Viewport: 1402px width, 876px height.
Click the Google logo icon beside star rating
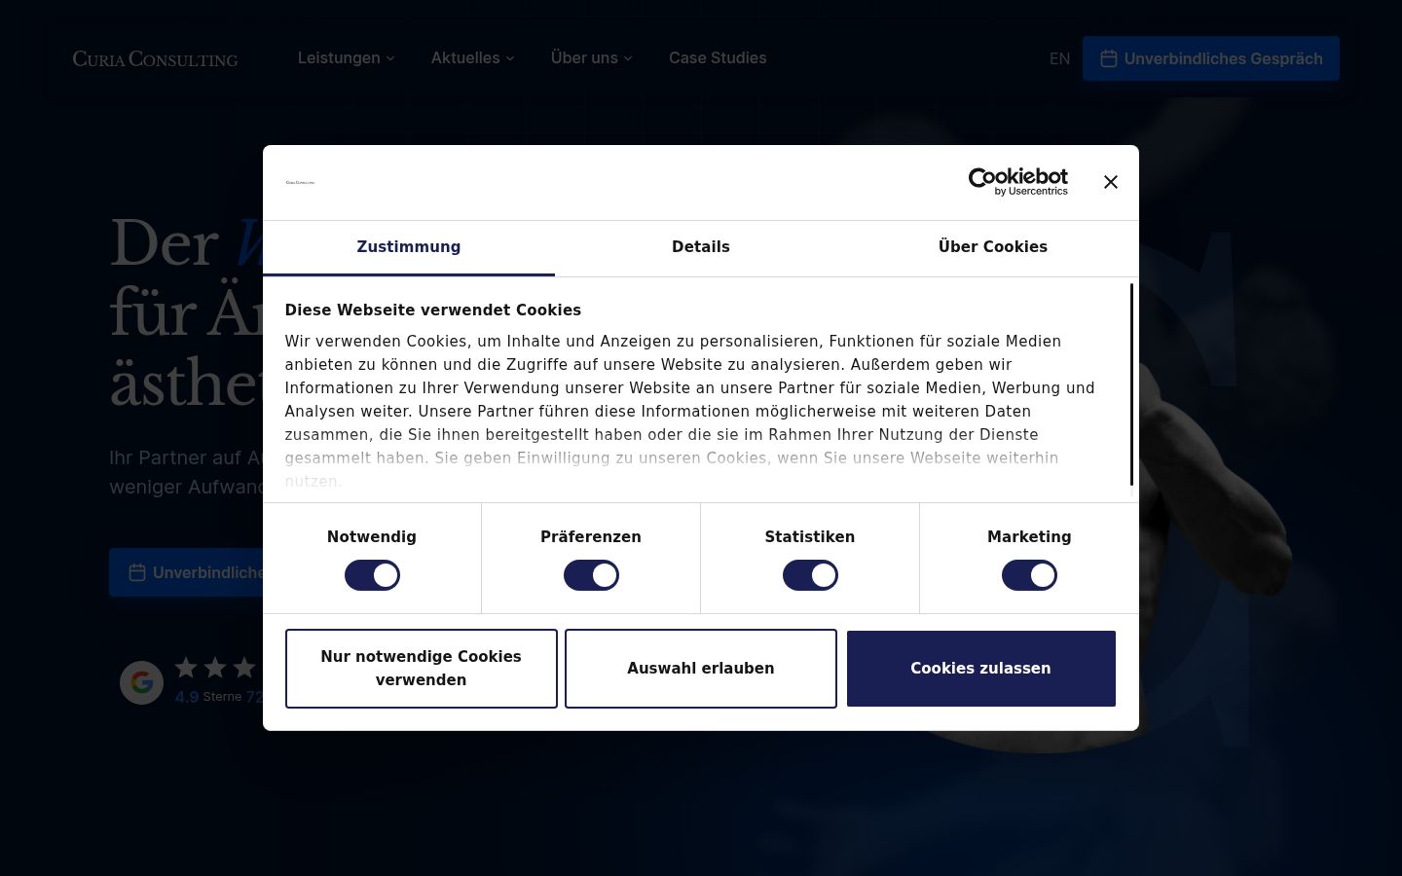(x=141, y=682)
